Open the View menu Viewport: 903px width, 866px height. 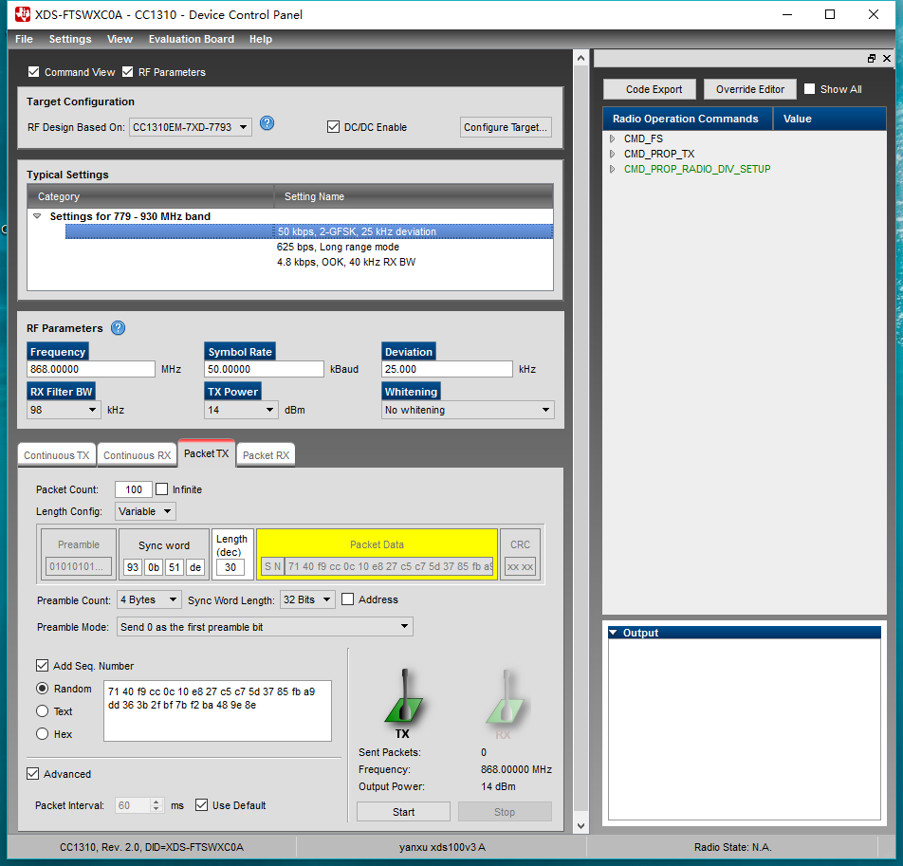(120, 39)
